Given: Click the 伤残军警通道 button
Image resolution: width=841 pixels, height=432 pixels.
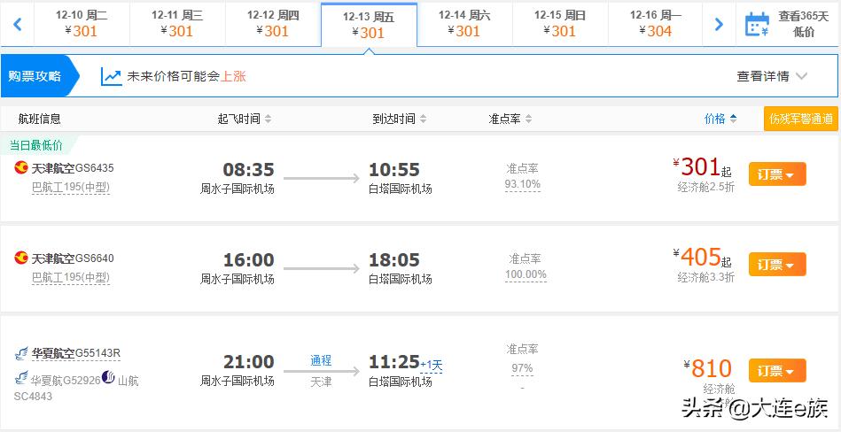Looking at the screenshot, I should [801, 119].
